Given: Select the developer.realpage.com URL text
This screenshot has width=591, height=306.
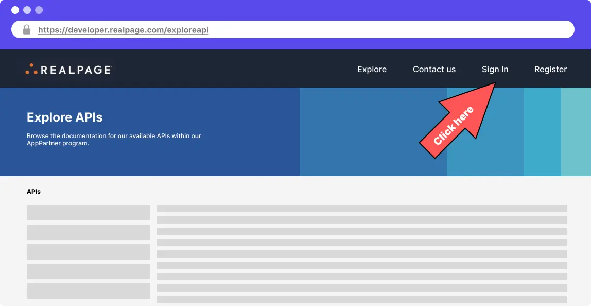Looking at the screenshot, I should [123, 30].
